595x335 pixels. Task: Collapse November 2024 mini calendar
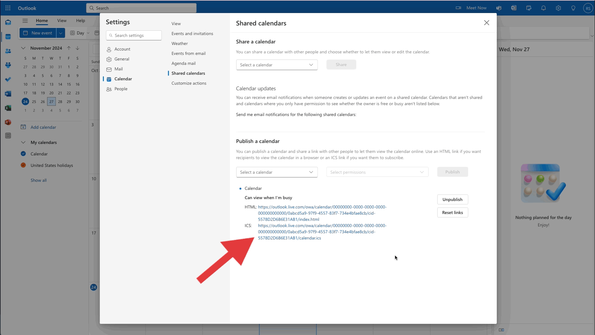[x=23, y=48]
